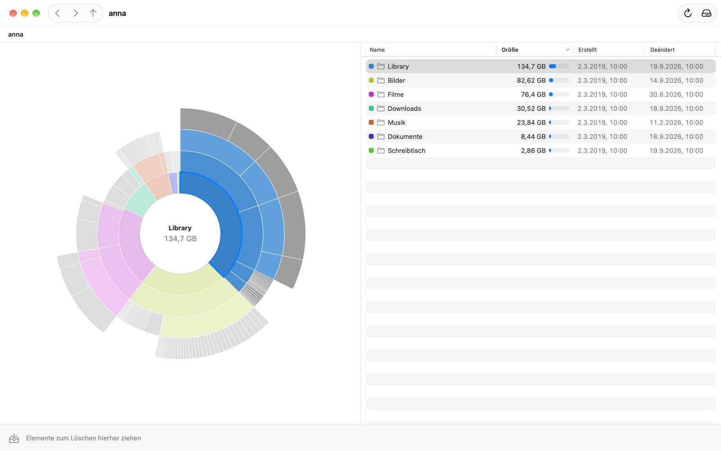This screenshot has height=451, width=721.
Task: Toggle sort order chevron in Größe column
Action: [x=567, y=50]
